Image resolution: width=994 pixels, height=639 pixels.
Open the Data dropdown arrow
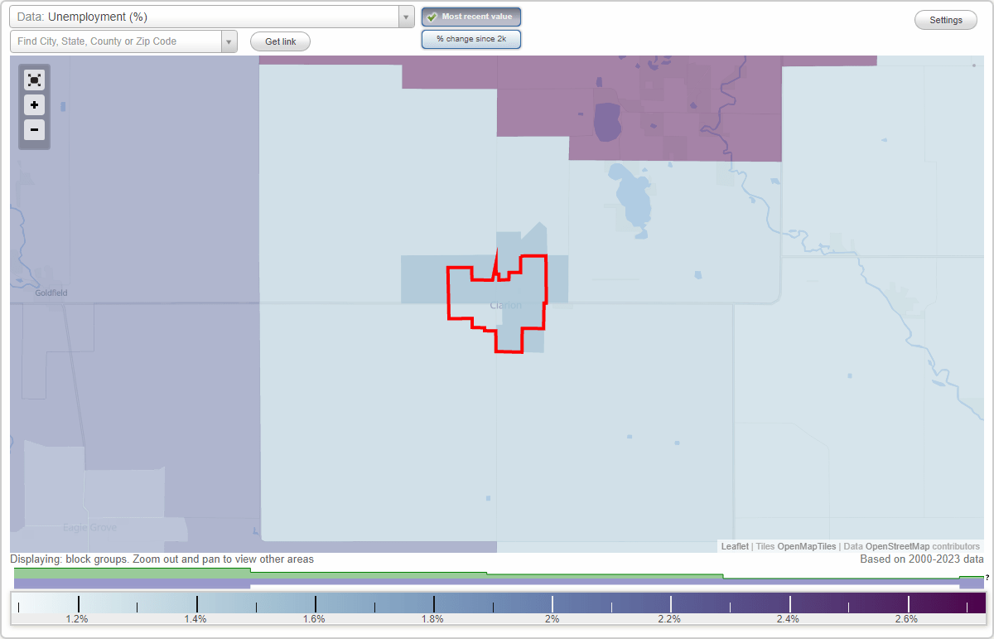pos(406,17)
